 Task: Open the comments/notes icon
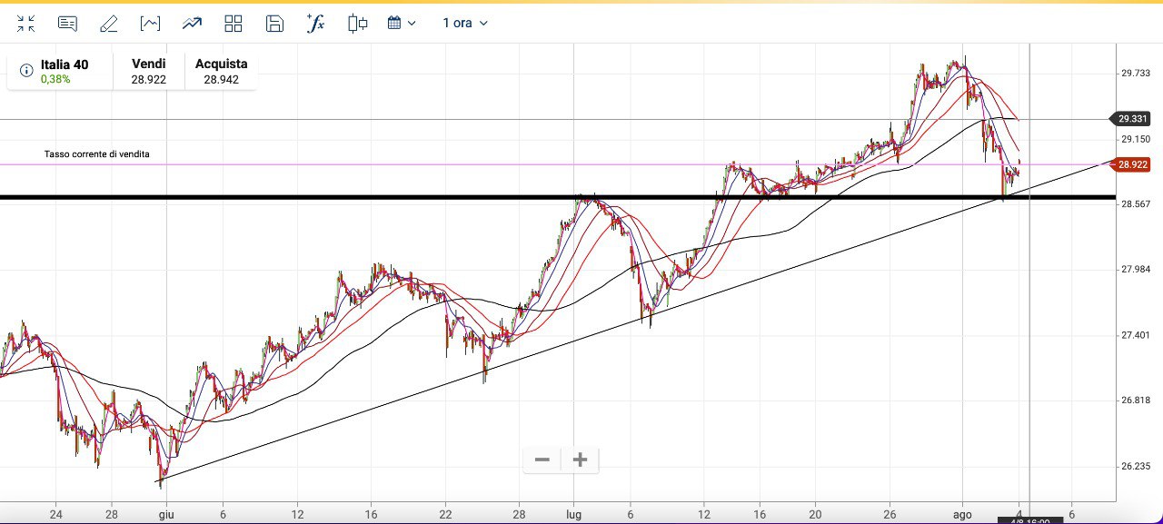click(x=67, y=24)
